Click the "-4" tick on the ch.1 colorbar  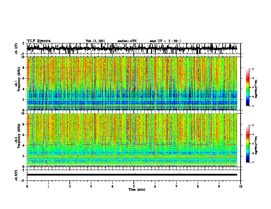pyautogui.click(x=253, y=78)
